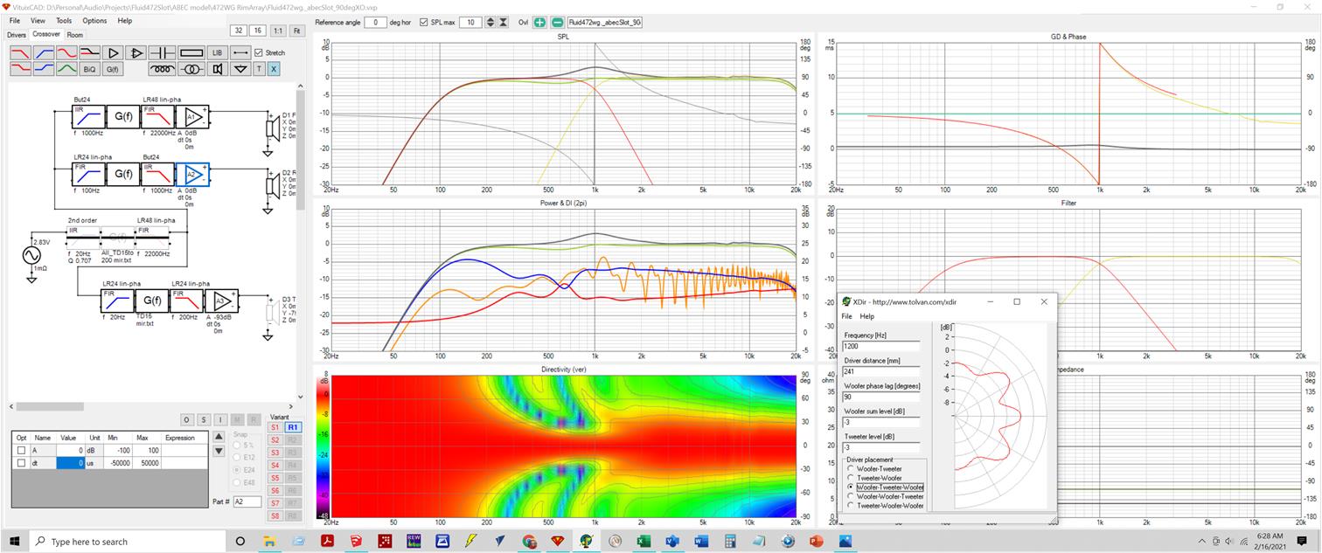Select the A1 amplifier block in schematic
Viewport: 1322px width, 553px height.
(x=193, y=116)
